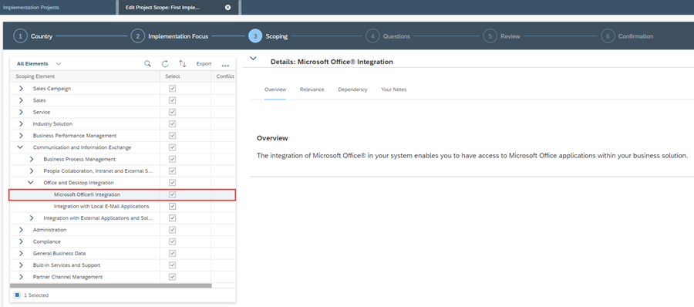Select Integration with Local E-Mail Applications row
The image size is (694, 307).
[x=122, y=207]
